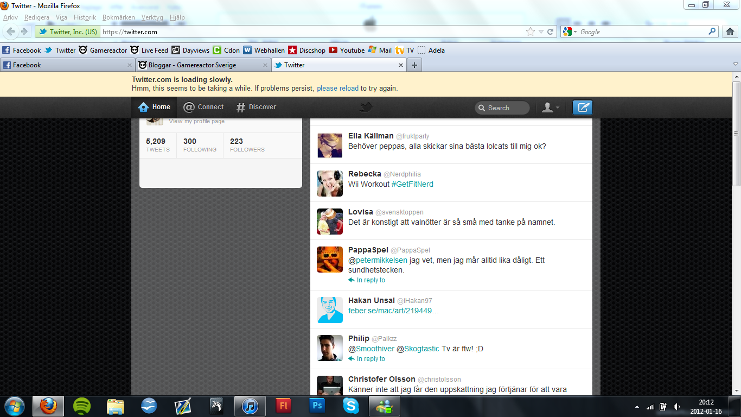
Task: Open the Discover section
Action: coord(257,107)
